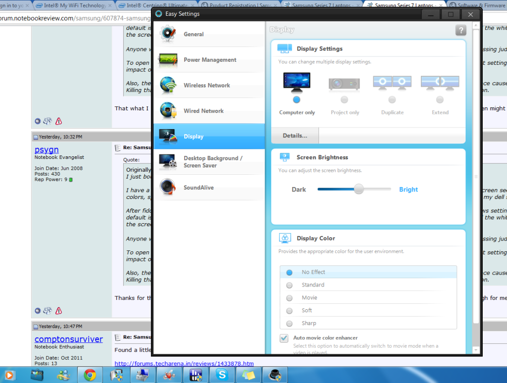This screenshot has width=507, height=383.
Task: Select the Computer only radio button
Action: pyautogui.click(x=297, y=99)
